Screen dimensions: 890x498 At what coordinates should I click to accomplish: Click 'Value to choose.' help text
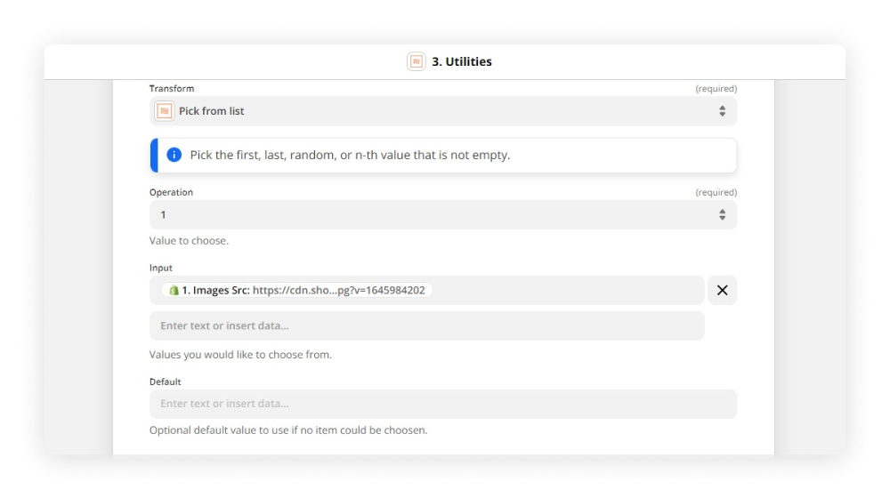coord(189,240)
